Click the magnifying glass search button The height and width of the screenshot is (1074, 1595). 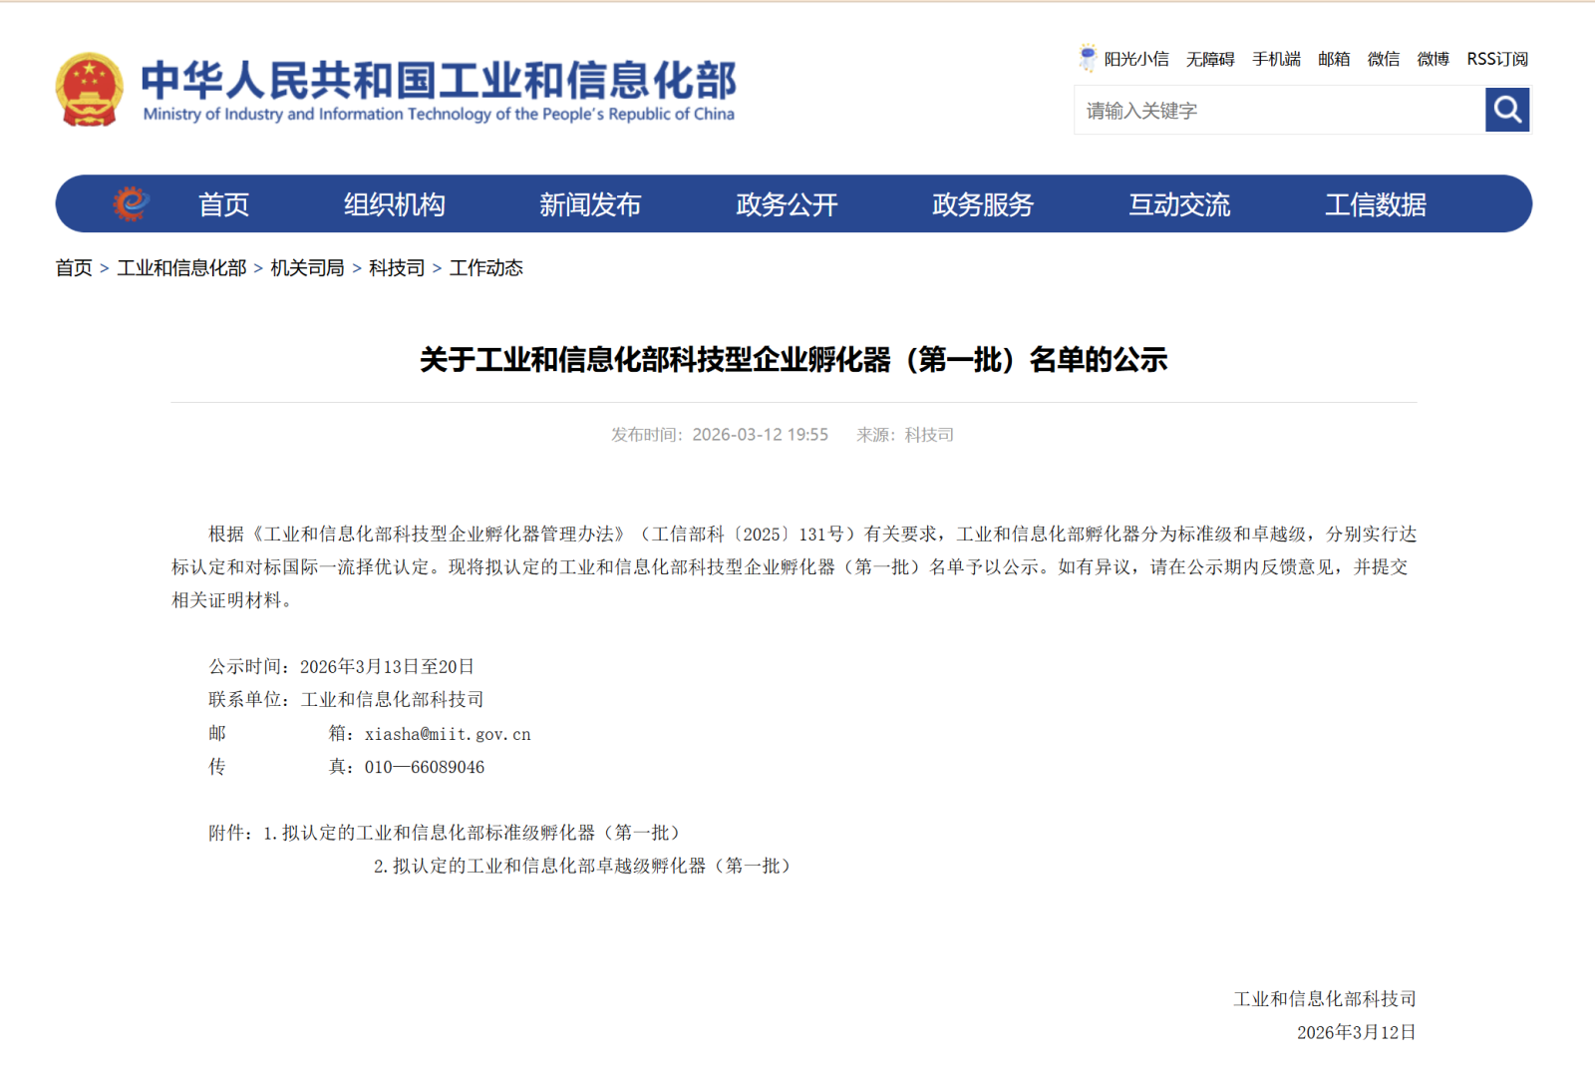pyautogui.click(x=1506, y=110)
